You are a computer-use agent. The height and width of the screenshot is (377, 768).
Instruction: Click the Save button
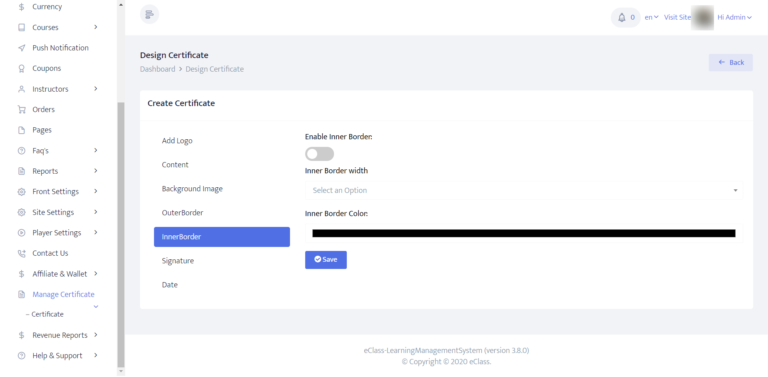click(326, 260)
